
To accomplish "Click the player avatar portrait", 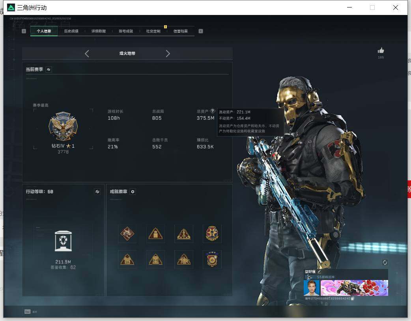I will click(311, 288).
